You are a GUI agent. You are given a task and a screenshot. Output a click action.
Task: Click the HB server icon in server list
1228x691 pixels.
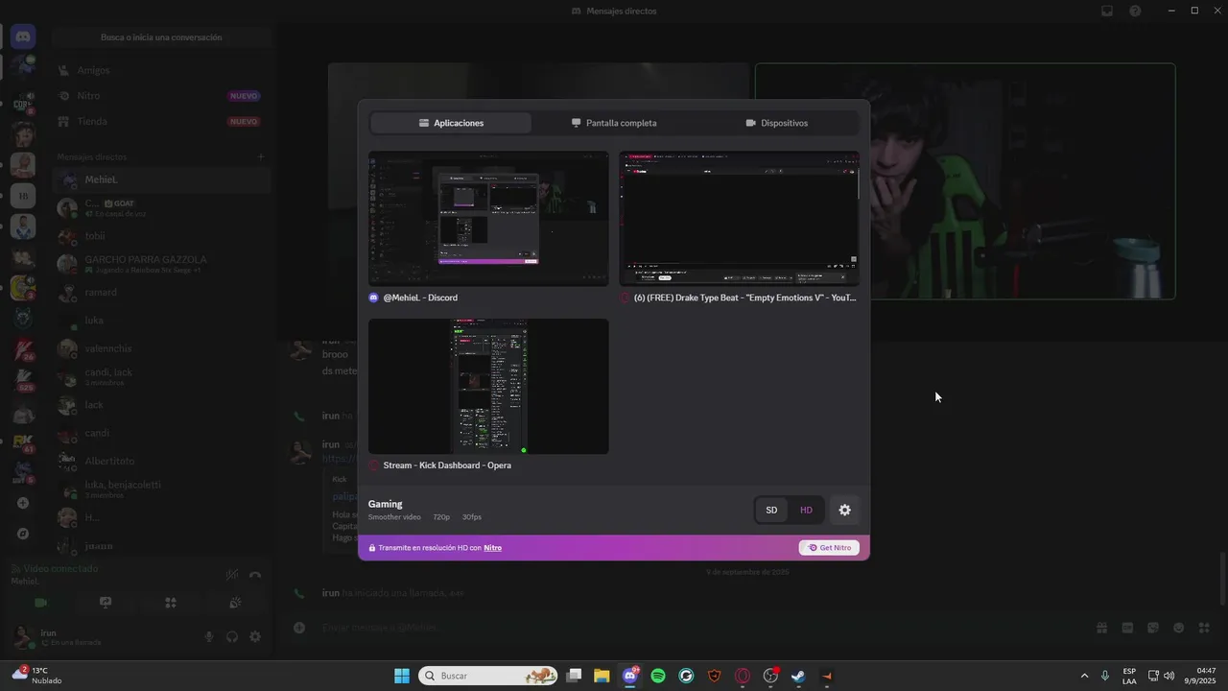23,196
